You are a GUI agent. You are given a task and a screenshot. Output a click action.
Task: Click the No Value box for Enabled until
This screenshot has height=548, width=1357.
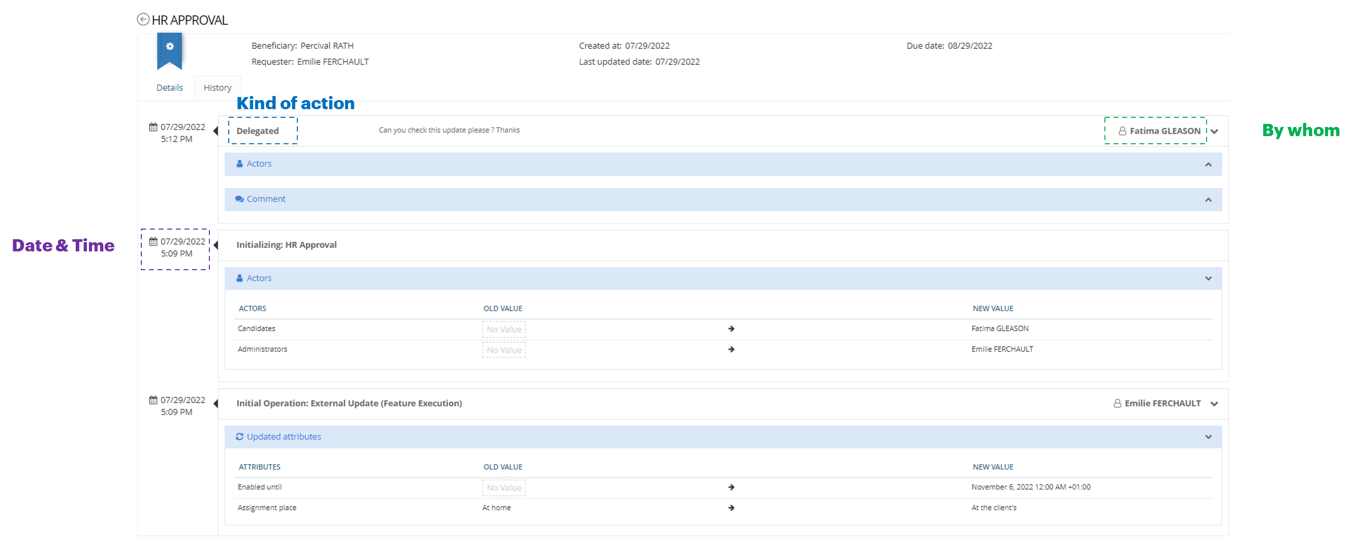pos(504,488)
